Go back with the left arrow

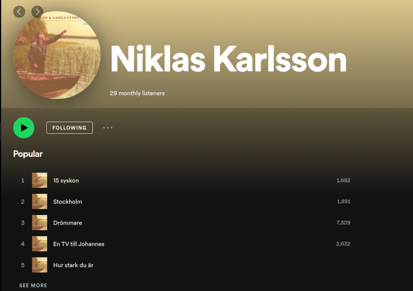pos(19,12)
